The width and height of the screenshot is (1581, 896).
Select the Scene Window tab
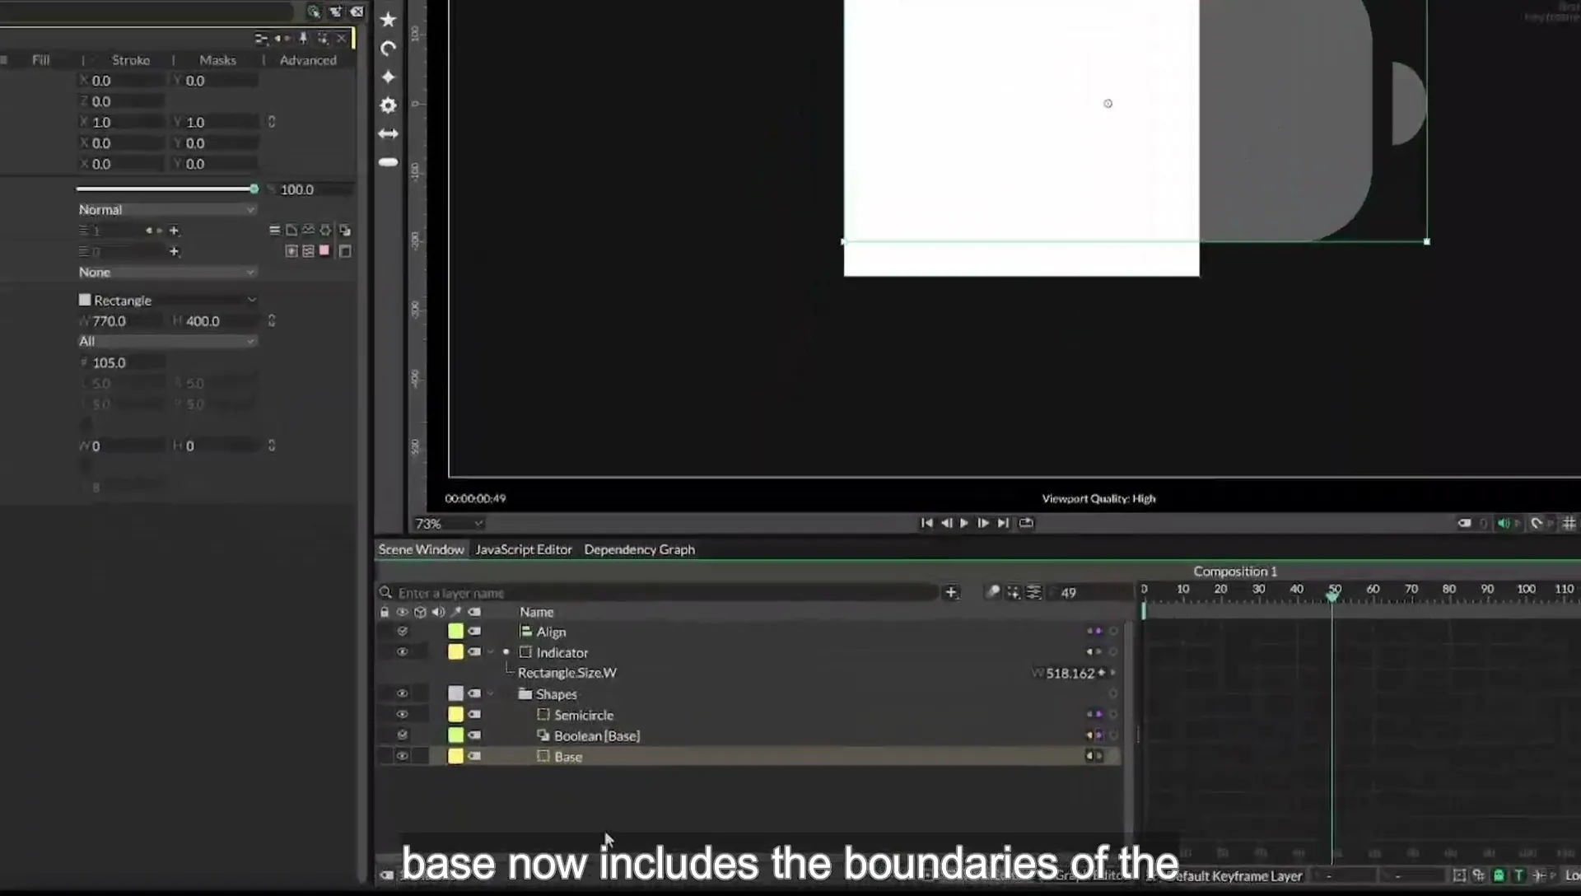coord(421,549)
